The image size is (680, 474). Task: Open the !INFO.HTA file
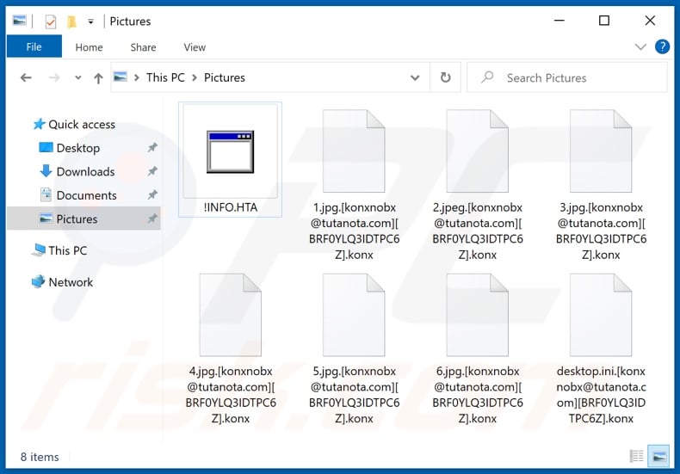pos(230,159)
